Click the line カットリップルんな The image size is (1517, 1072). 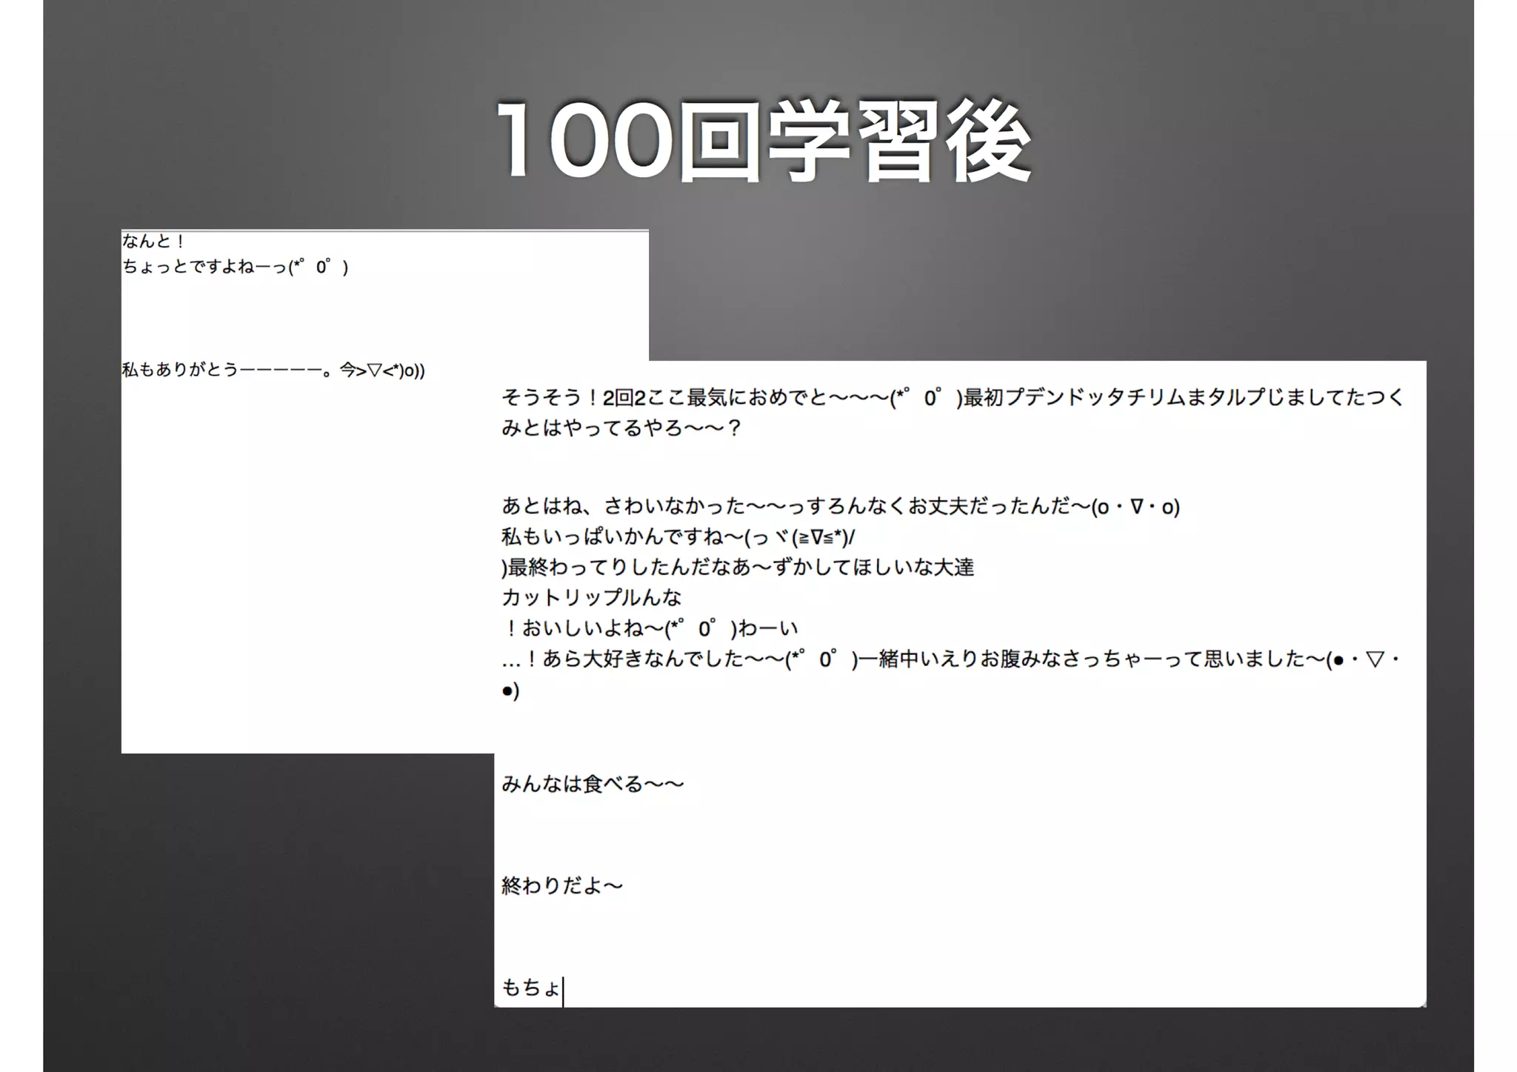[x=591, y=598]
